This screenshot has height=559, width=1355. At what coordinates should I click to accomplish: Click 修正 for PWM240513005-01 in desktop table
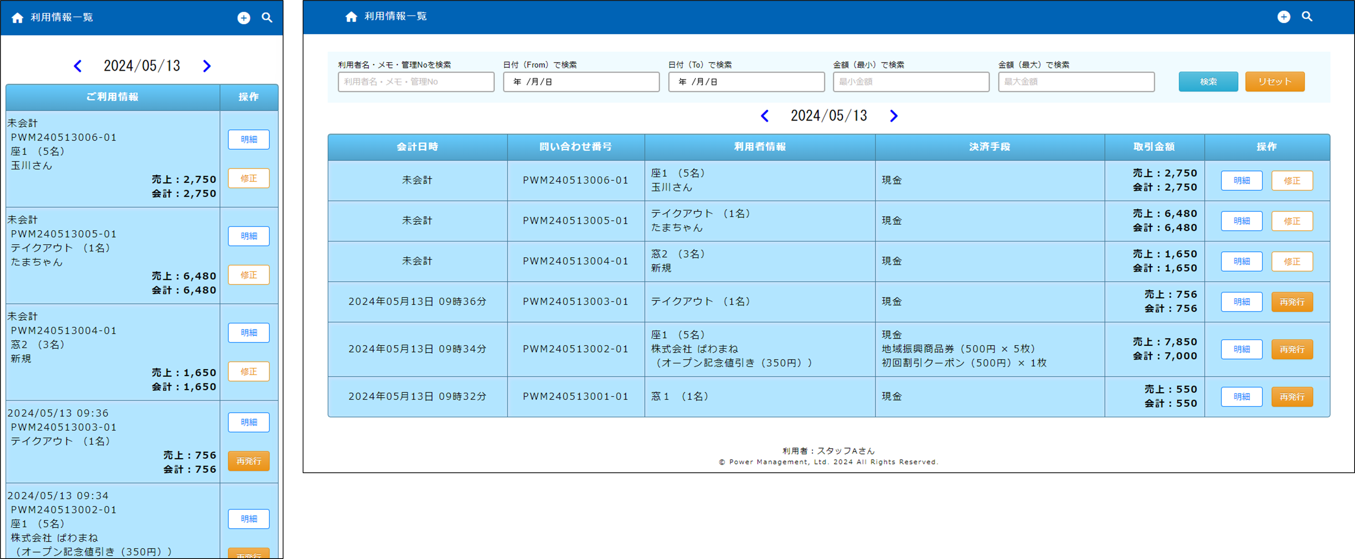click(1292, 221)
